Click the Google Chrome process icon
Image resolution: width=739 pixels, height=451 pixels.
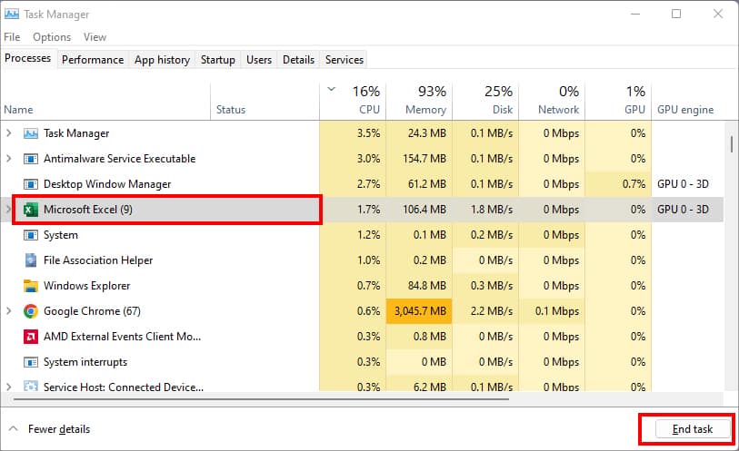(x=31, y=311)
